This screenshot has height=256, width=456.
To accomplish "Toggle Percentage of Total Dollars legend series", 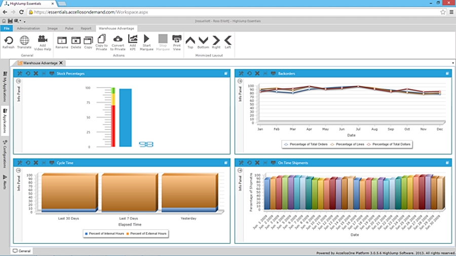I will click(389, 144).
